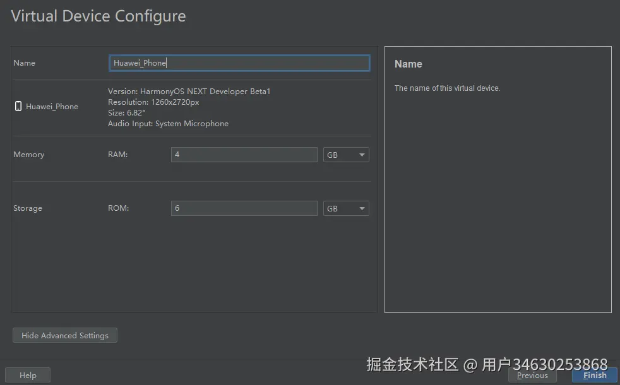Click the HarmonyOS NEXT version line
The image size is (620, 385).
coord(189,92)
